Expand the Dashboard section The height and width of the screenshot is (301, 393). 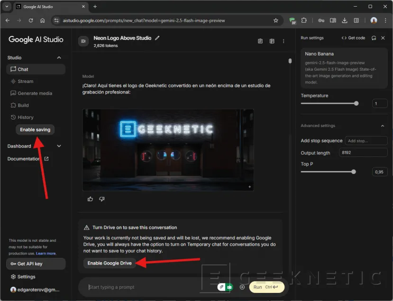click(59, 146)
